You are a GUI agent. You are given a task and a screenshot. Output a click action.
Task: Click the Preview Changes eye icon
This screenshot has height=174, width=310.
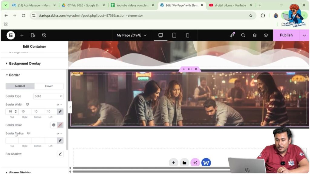pyautogui.click(x=266, y=35)
